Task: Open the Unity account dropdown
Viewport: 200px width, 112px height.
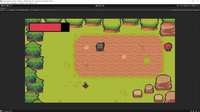Action: click(x=3, y=6)
